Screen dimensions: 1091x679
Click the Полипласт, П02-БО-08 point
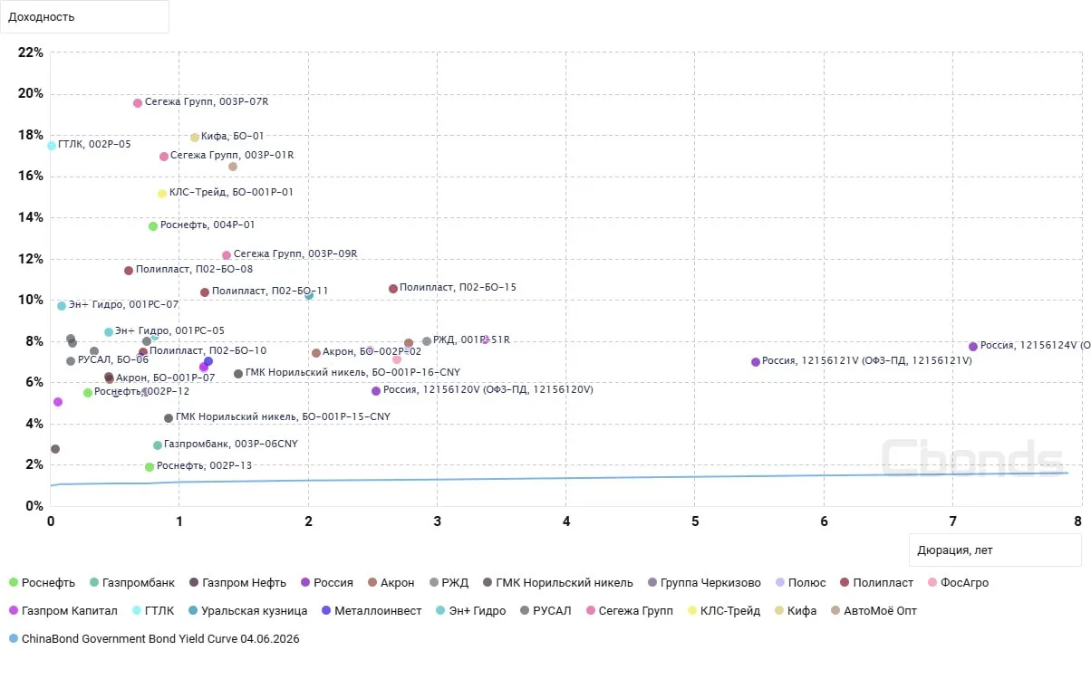pyautogui.click(x=129, y=271)
